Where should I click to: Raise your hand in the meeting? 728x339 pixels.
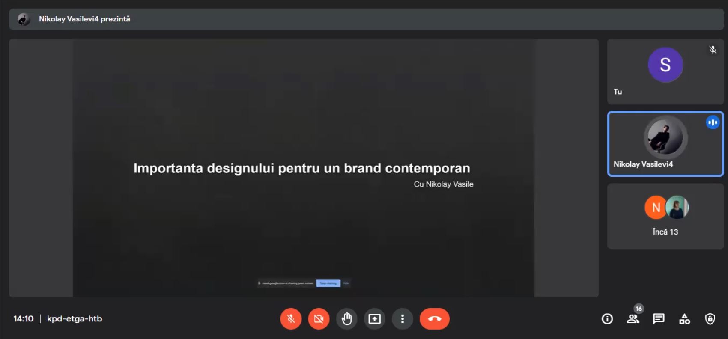347,319
